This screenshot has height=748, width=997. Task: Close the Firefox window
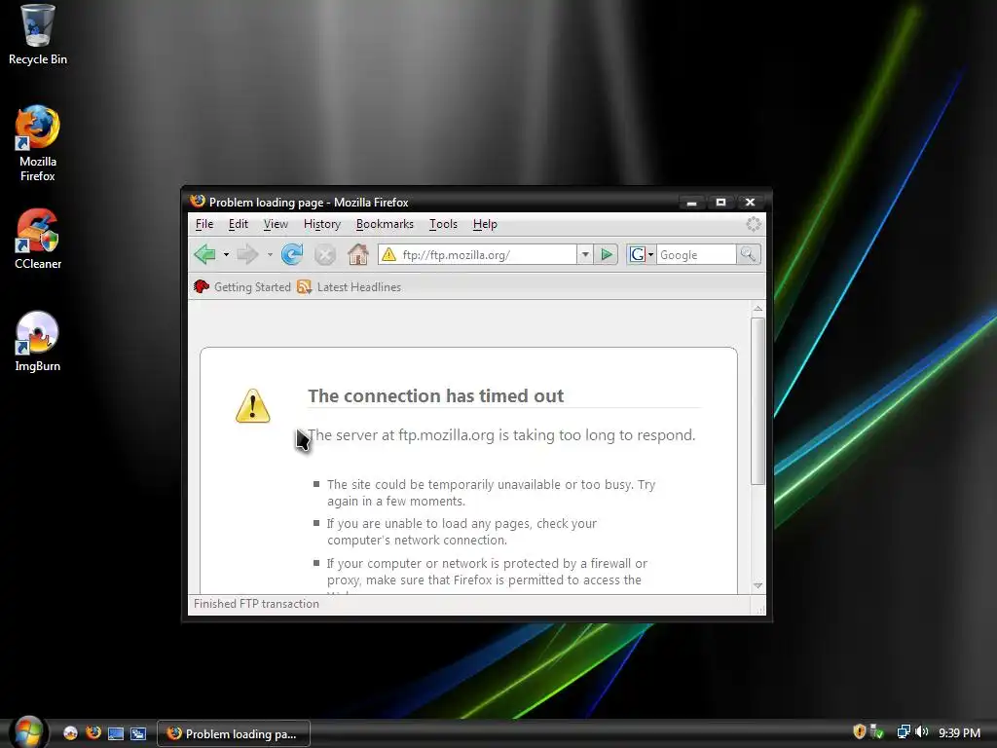[751, 203]
